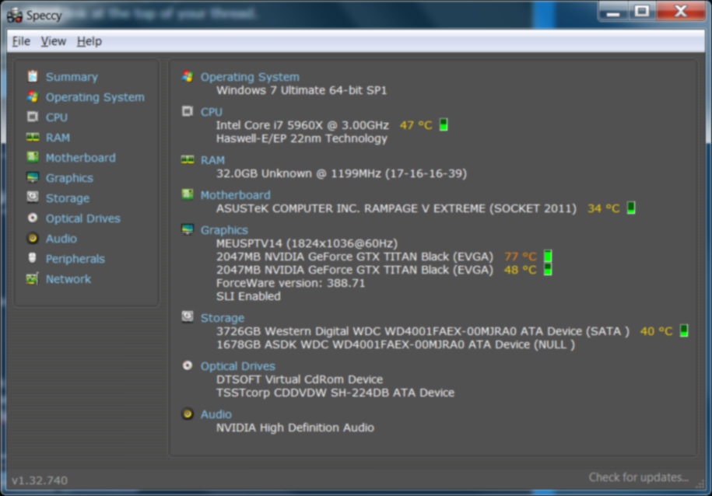
Task: Click the CPU temperature indicator beside 47 °C
Action: [444, 124]
